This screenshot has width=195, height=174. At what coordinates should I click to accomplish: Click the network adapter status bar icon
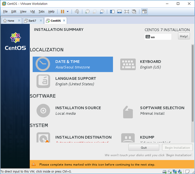[x=175, y=172]
